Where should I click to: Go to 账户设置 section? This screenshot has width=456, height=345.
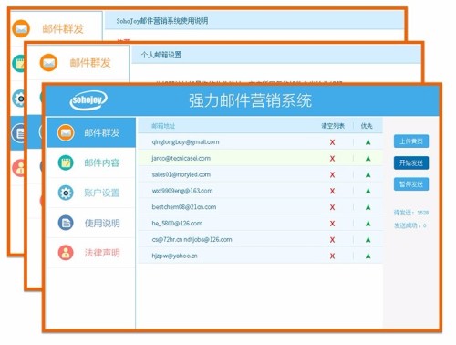[91, 193]
